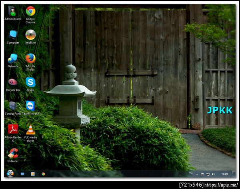Image resolution: width=240 pixels, height=189 pixels.
Task: Open the volume speaker tray icon
Action: 213,174
